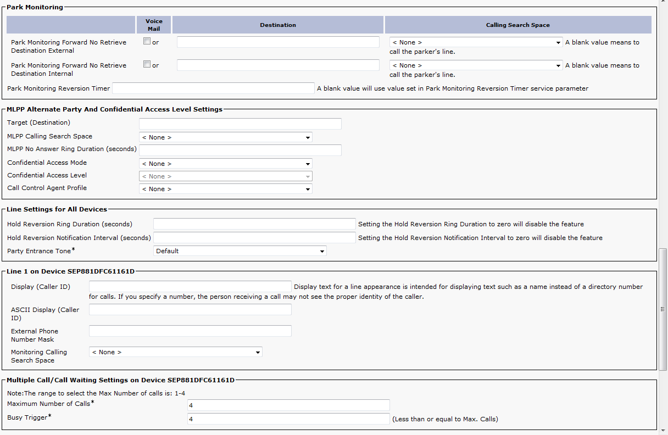Open the Call Control Agent Profile dropdown
The height and width of the screenshot is (435, 668).
point(226,189)
